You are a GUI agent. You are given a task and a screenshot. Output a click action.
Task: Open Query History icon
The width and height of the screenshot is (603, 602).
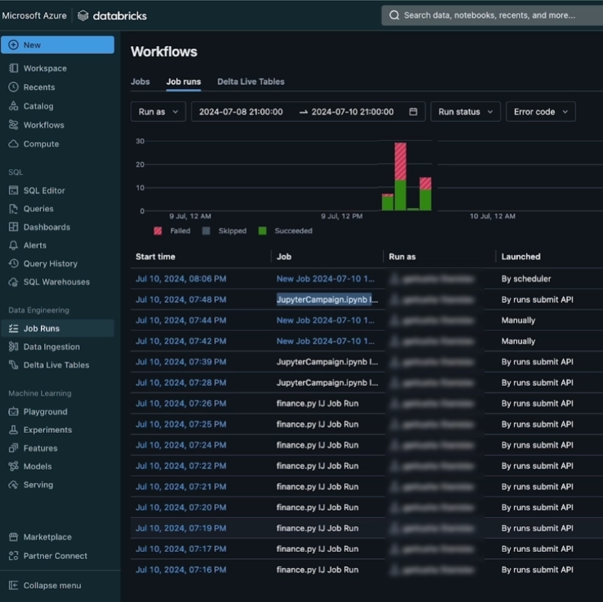click(13, 264)
